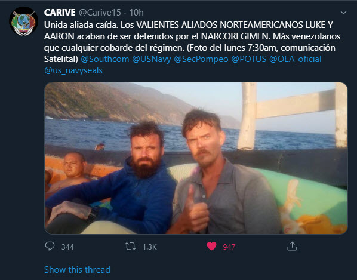Click the reply speech bubble icon
This screenshot has width=357, height=280.
(50, 247)
